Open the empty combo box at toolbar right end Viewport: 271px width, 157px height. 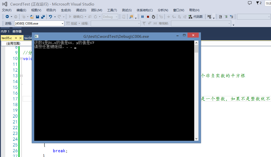[x=254, y=17]
